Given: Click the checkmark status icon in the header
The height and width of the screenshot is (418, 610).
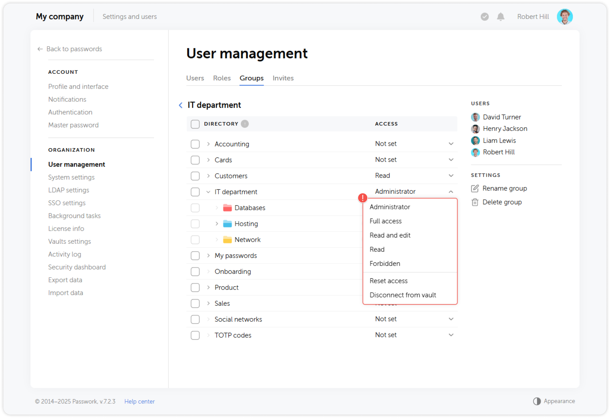Looking at the screenshot, I should coord(484,17).
